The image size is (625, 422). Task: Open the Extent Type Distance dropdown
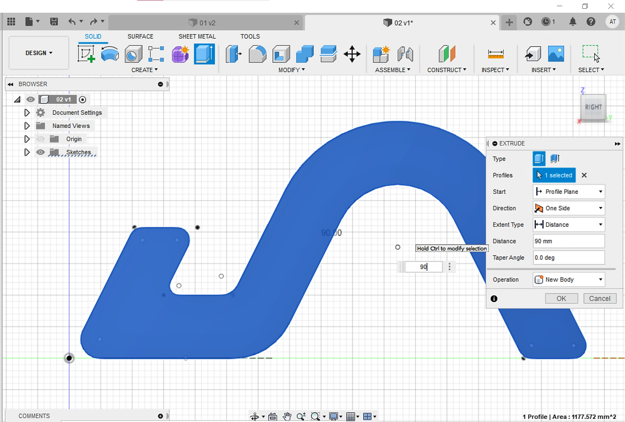click(569, 225)
